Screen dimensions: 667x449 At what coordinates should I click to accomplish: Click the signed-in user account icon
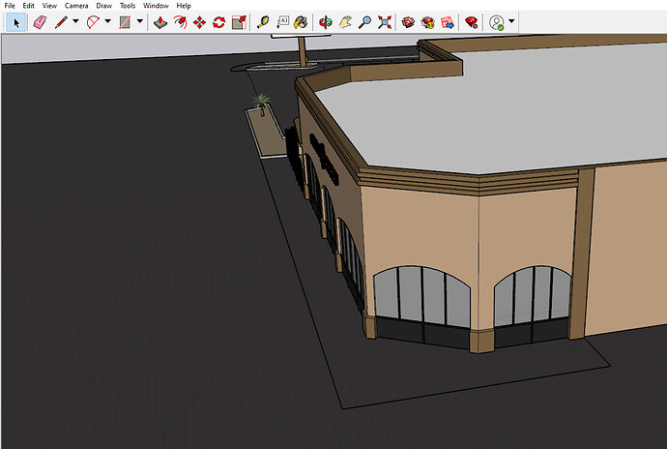pos(497,22)
